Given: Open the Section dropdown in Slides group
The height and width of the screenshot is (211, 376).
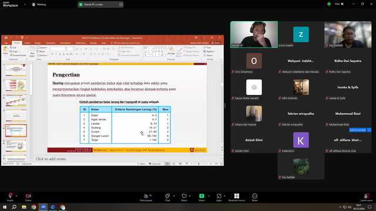Looking at the screenshot, I should pyautogui.click(x=42, y=55).
